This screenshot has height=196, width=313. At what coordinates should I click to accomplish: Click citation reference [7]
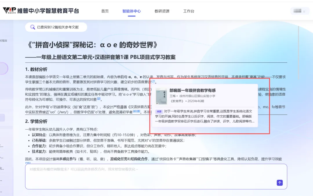[153, 81]
